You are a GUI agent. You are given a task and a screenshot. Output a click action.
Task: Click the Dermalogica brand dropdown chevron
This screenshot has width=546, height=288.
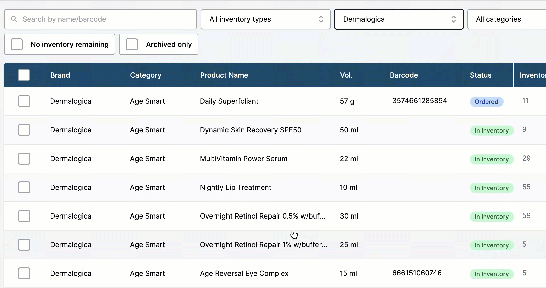point(453,19)
